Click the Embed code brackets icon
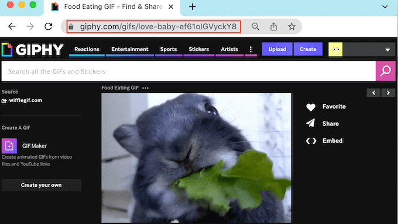The width and height of the screenshot is (398, 224). pyautogui.click(x=311, y=141)
